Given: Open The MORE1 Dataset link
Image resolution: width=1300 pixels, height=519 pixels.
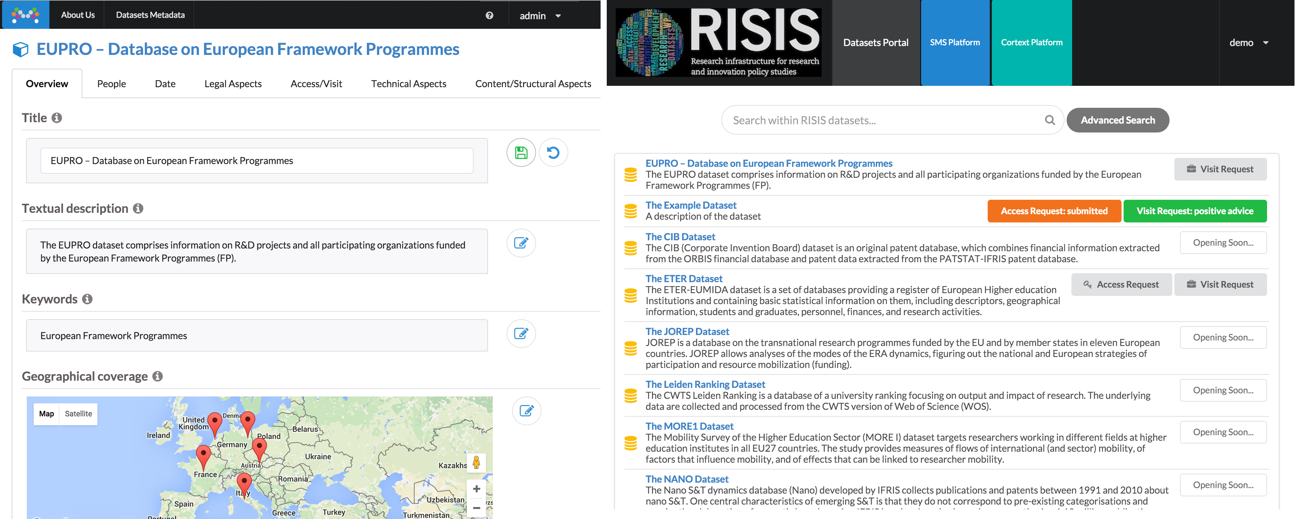Looking at the screenshot, I should [689, 427].
